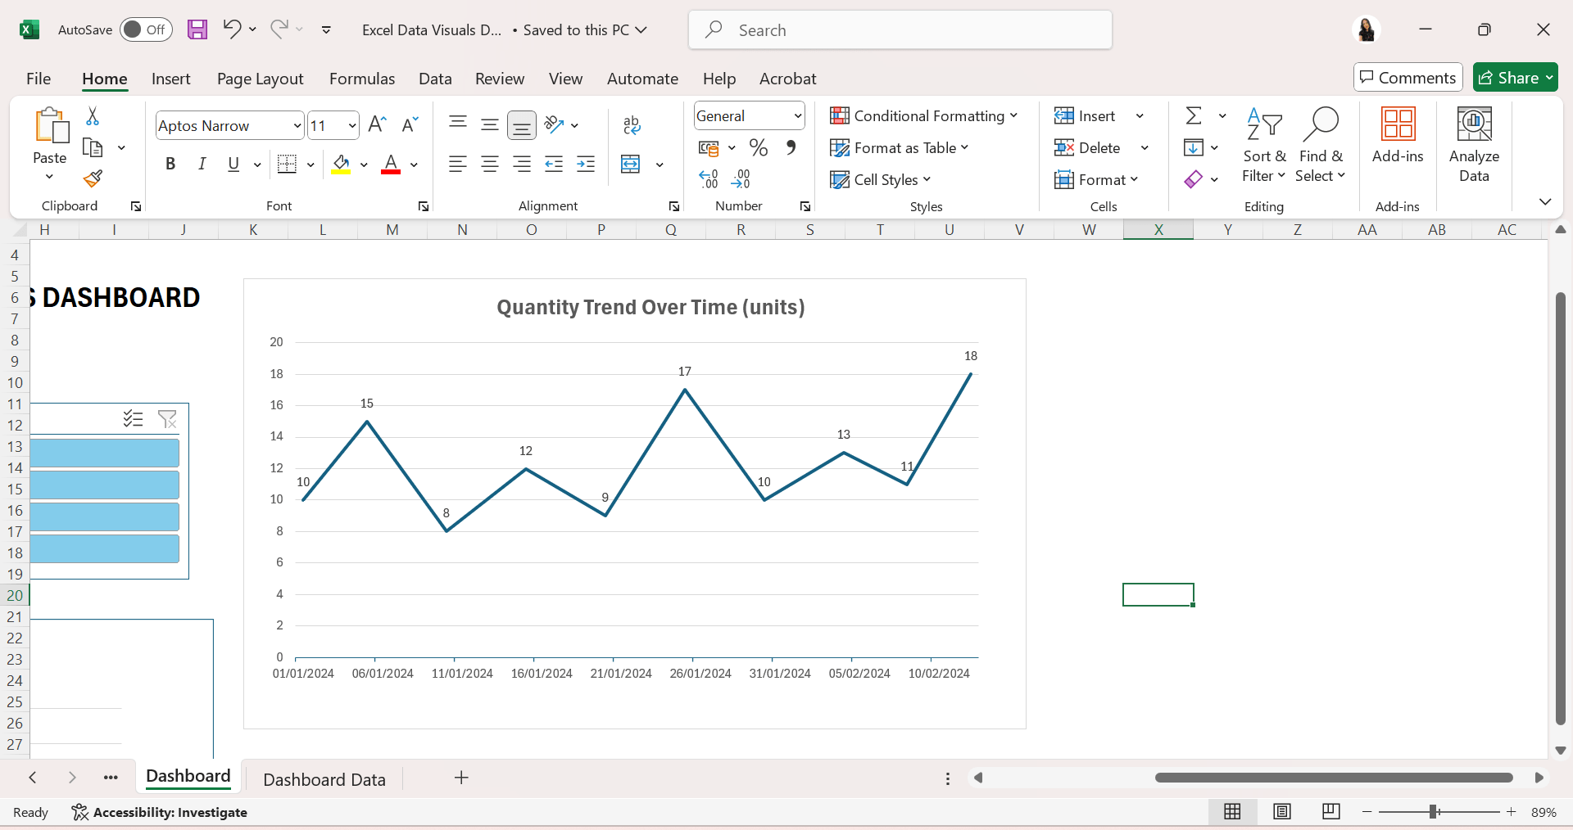Click the Share button
The height and width of the screenshot is (830, 1573).
tap(1514, 78)
